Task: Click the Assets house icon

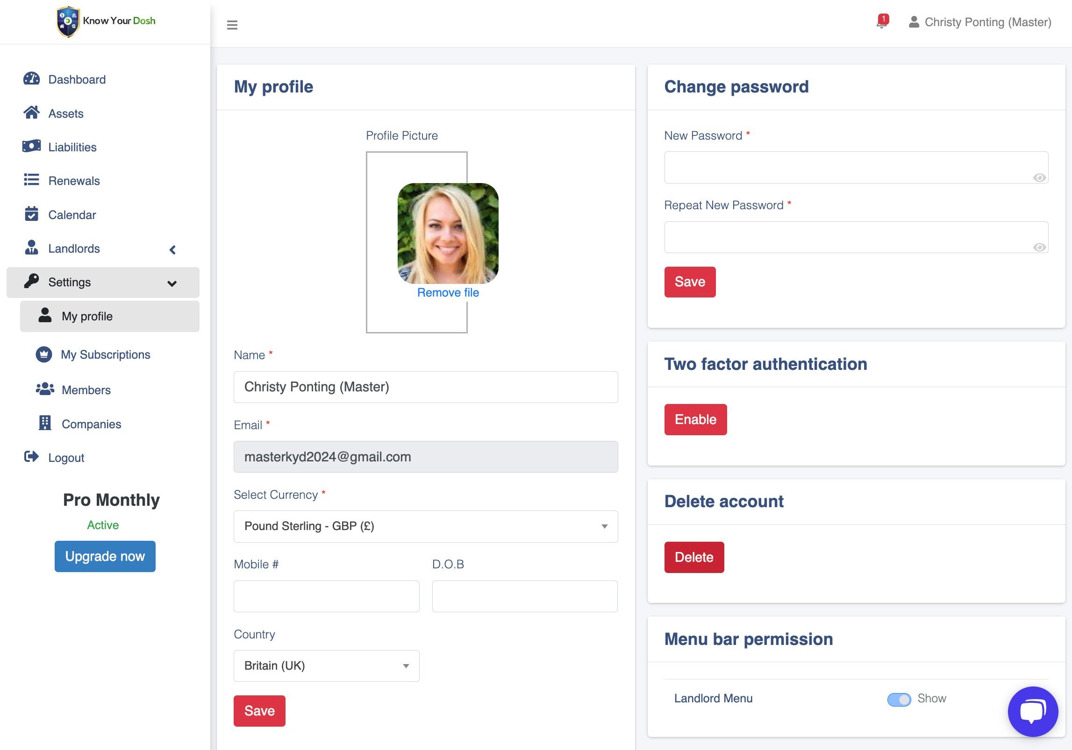Action: [x=31, y=113]
